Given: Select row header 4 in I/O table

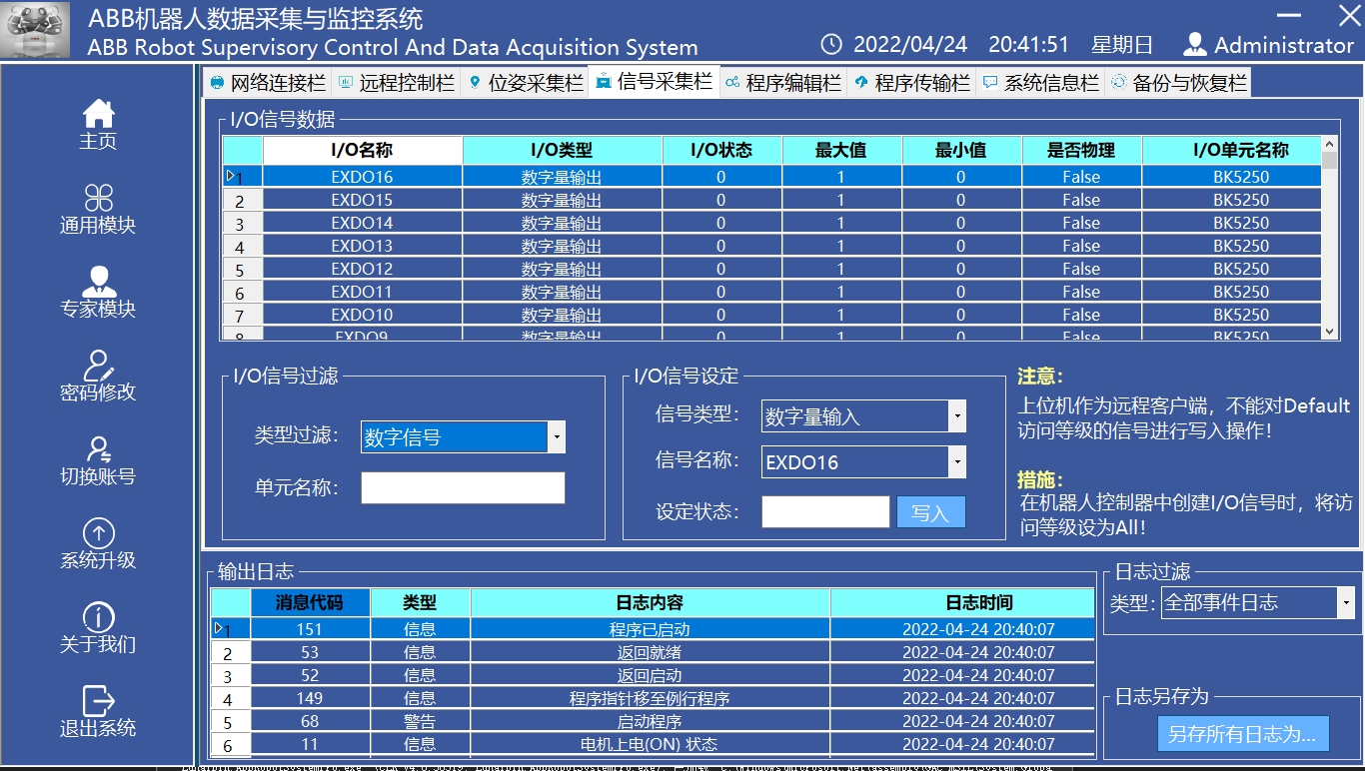Looking at the screenshot, I should pos(242,246).
